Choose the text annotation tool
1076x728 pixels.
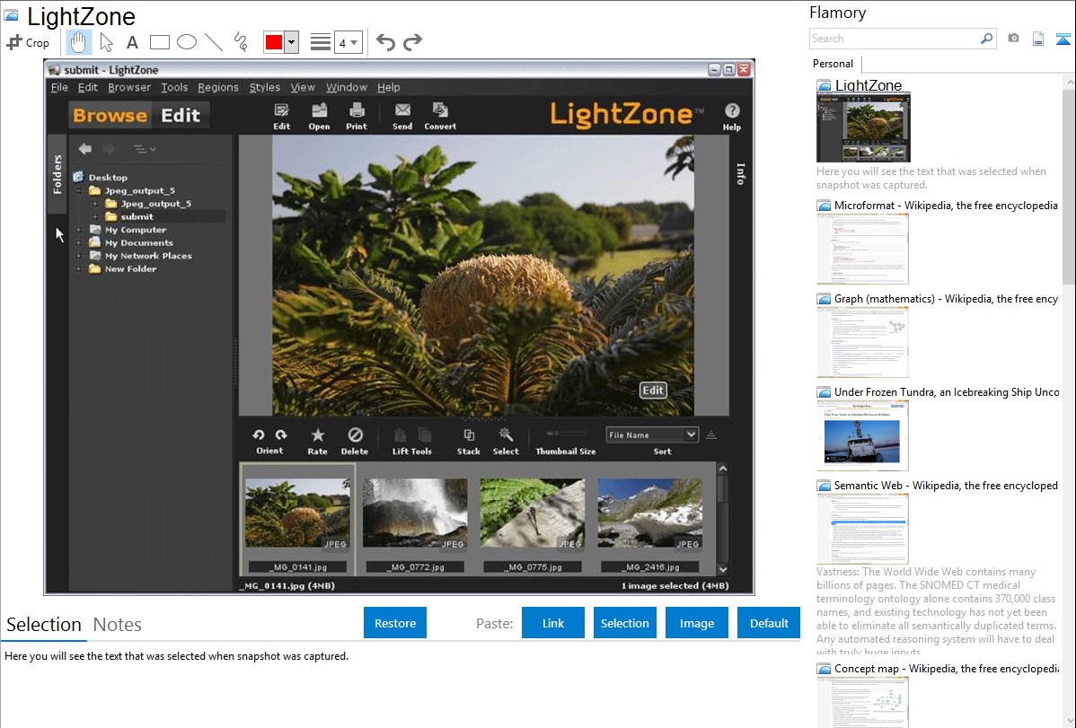pos(132,42)
